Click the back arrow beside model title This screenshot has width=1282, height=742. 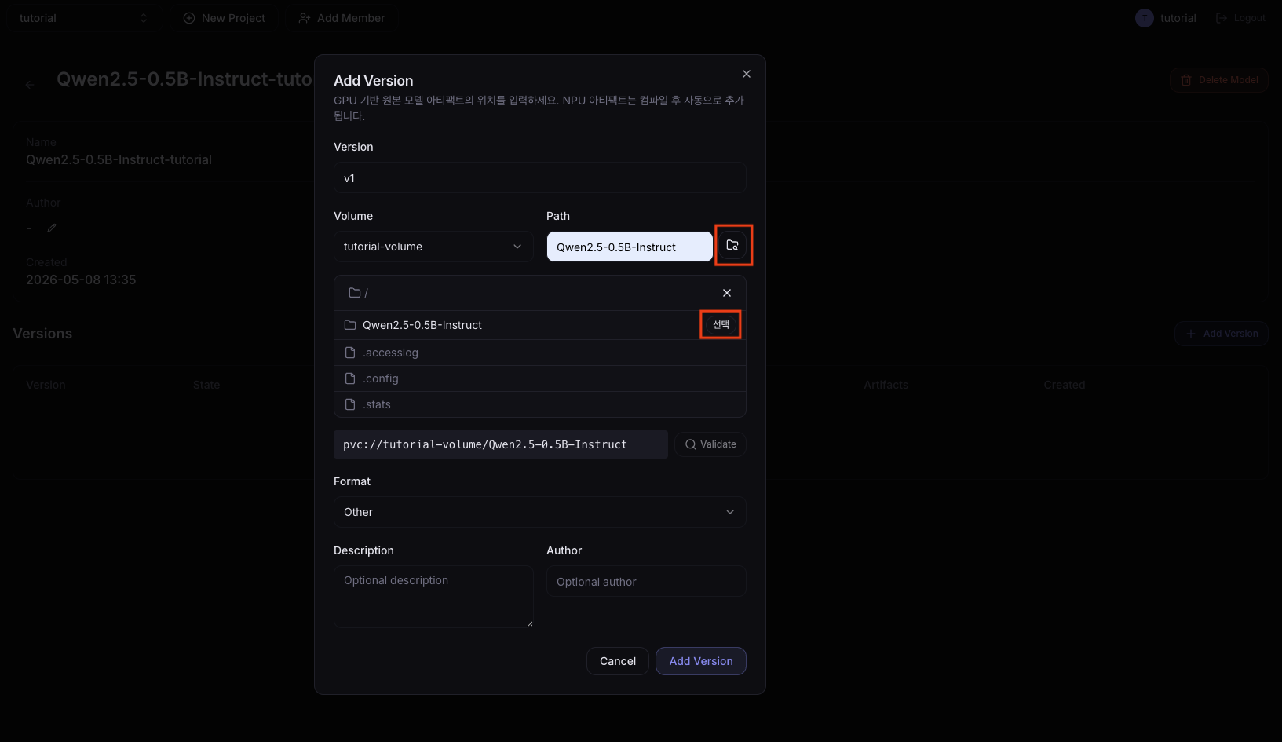click(x=30, y=85)
